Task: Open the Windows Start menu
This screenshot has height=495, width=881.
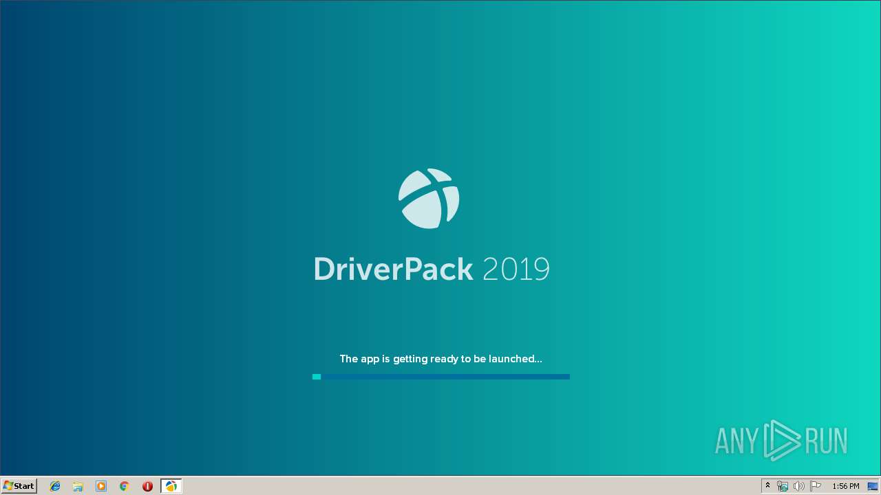Action: tap(19, 486)
